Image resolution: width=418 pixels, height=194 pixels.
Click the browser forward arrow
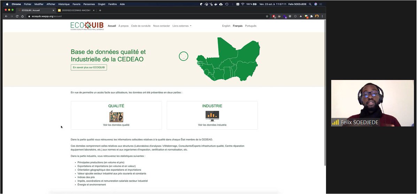click(x=11, y=16)
